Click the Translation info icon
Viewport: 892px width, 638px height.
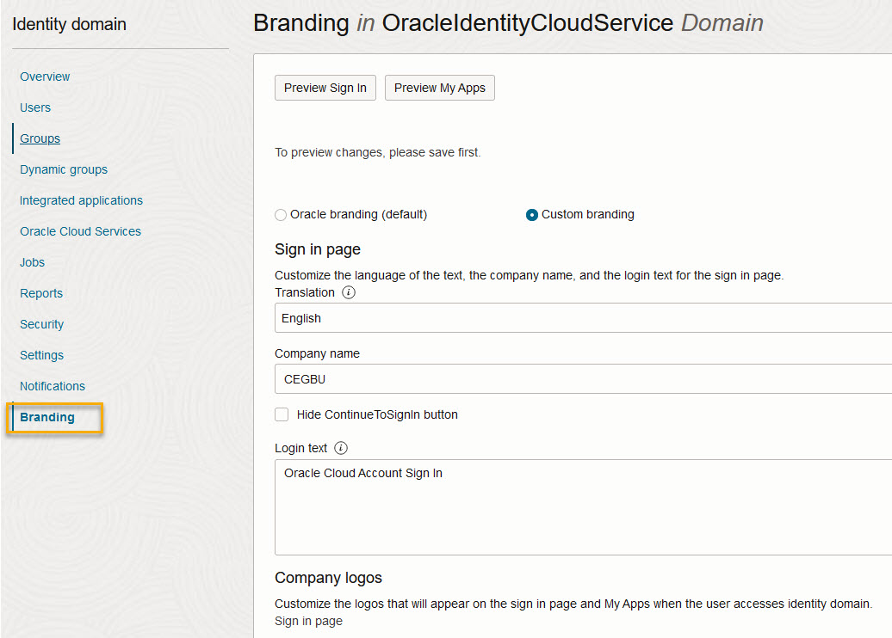348,292
